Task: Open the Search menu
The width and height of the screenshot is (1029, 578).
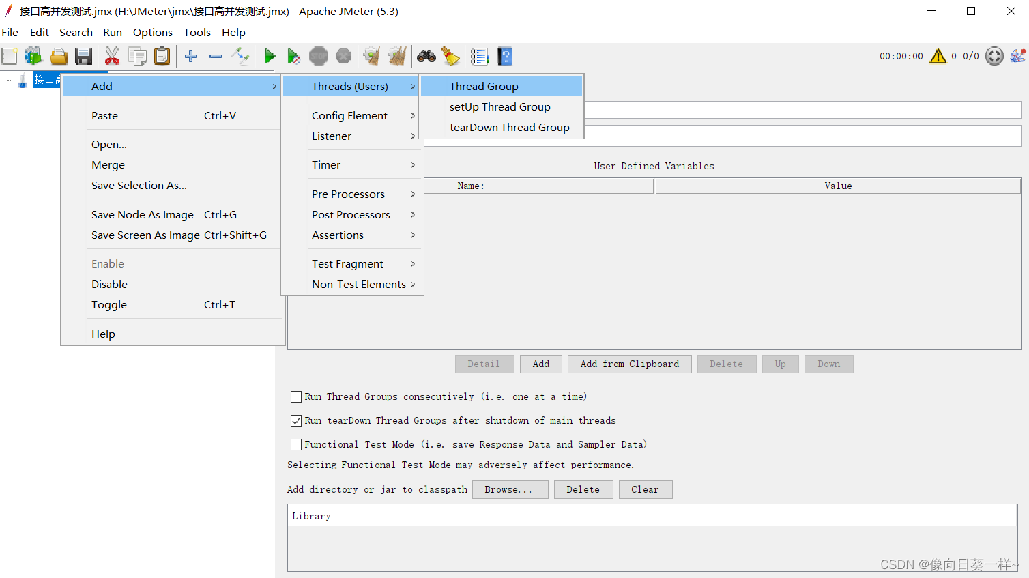Action: [x=76, y=32]
